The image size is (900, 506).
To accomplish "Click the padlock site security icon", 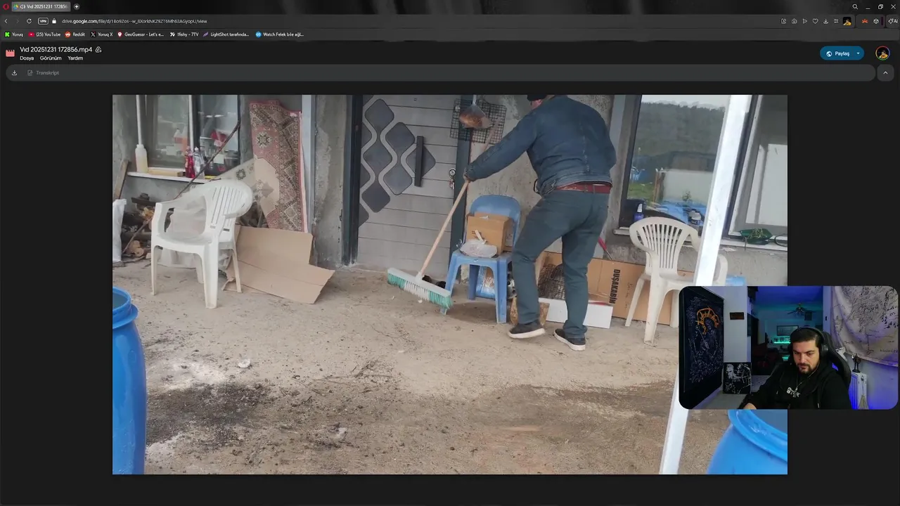I will click(54, 21).
